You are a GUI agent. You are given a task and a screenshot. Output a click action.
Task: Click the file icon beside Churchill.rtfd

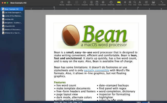[3, 26]
